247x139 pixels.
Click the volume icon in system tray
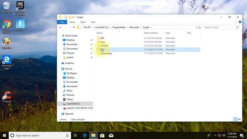click(224, 136)
